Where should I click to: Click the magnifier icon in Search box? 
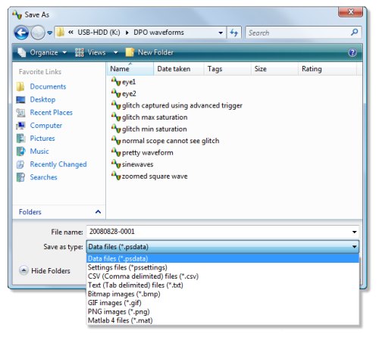click(355, 33)
